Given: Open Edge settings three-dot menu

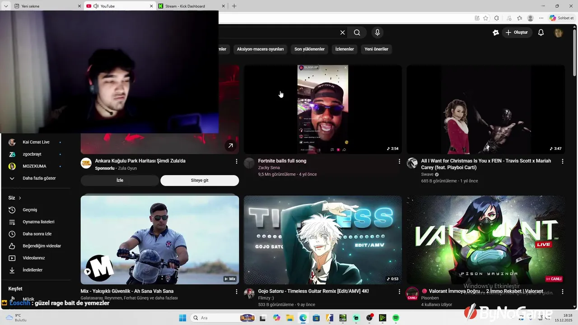Looking at the screenshot, I should click(x=541, y=18).
